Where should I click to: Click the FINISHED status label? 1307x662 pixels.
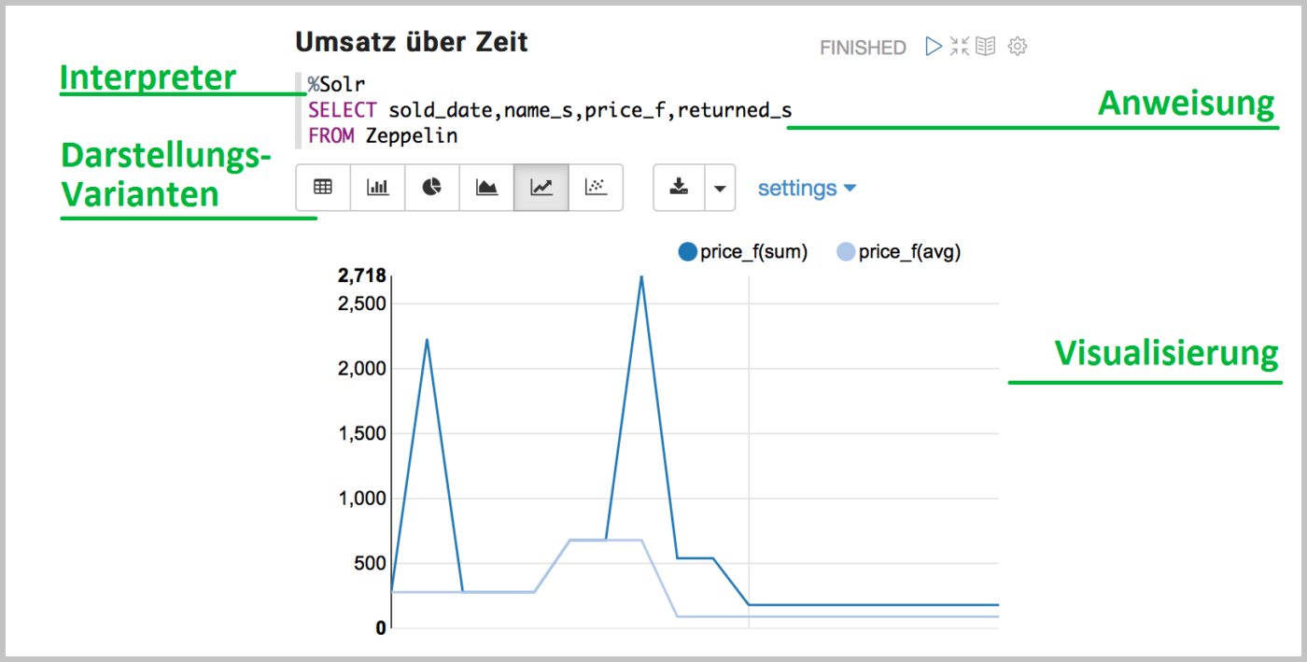tap(863, 48)
